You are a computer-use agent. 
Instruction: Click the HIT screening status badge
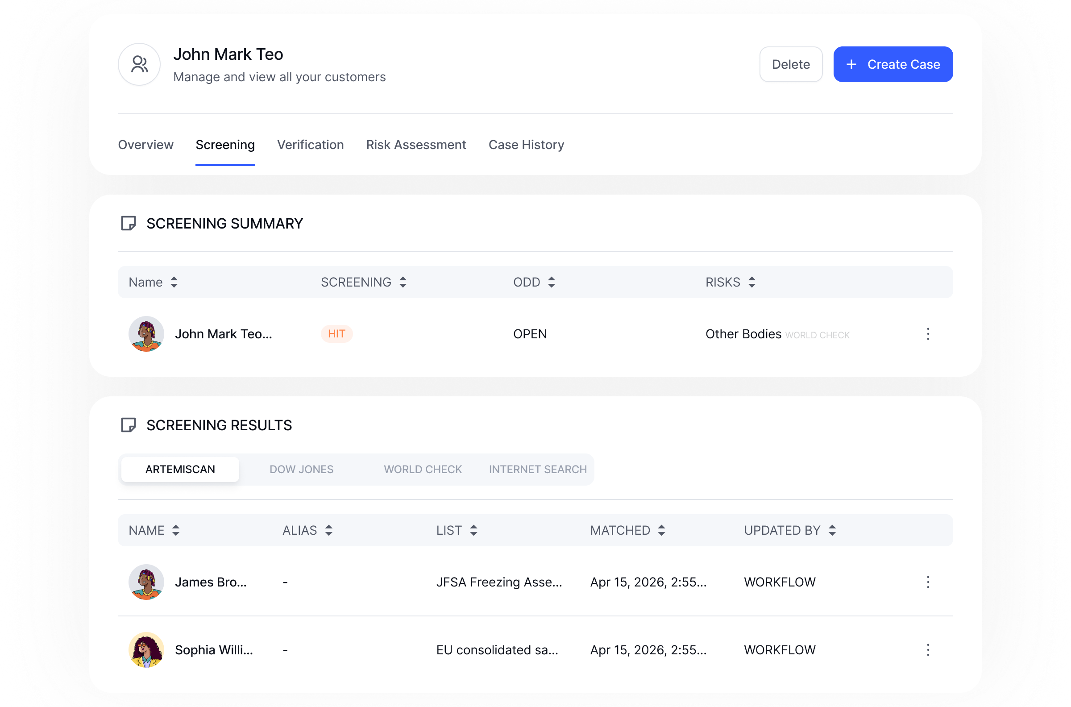click(x=336, y=334)
